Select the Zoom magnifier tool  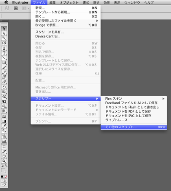[4, 161]
